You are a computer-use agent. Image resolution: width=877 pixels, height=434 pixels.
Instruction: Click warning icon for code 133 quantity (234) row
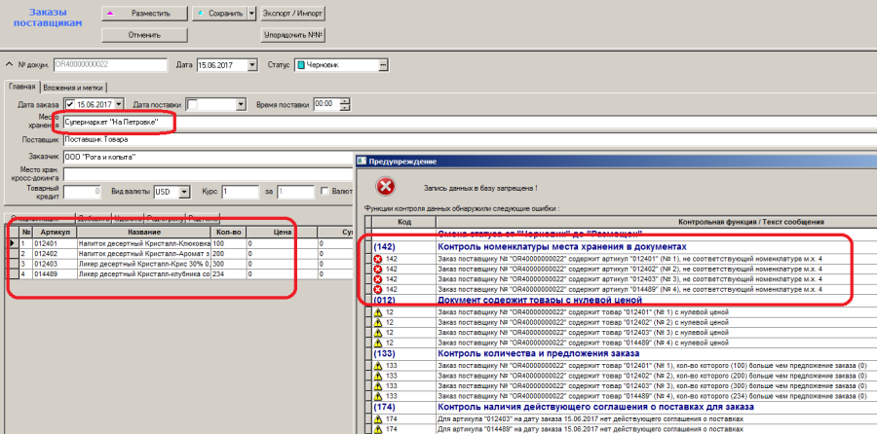[377, 396]
